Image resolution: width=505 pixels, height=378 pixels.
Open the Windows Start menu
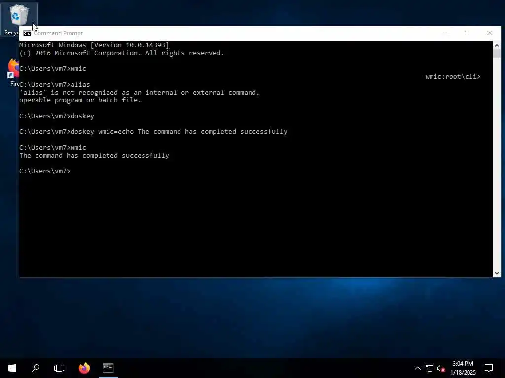tap(12, 368)
